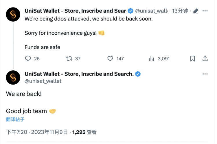Image resolution: width=217 pixels, height=144 pixels.
Task: Click the verified badge on first tweet
Action: pyautogui.click(x=130, y=11)
